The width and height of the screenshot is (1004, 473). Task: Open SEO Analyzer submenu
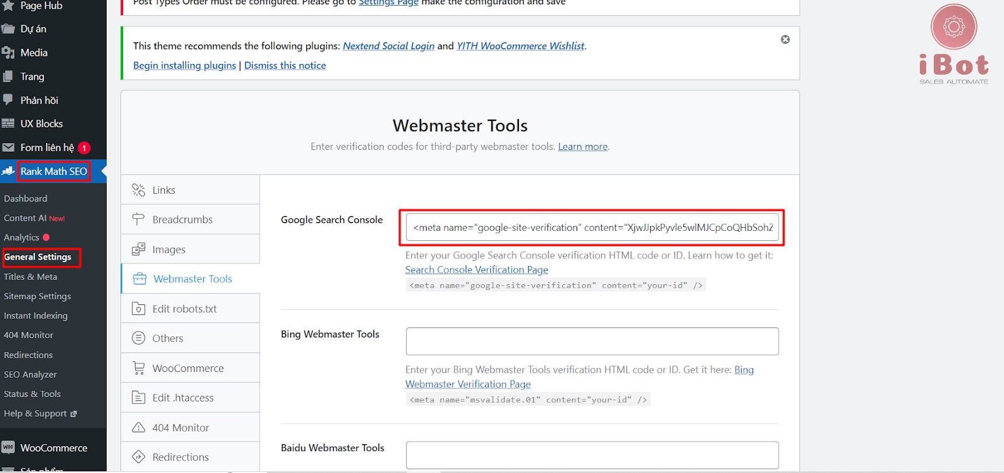[30, 375]
